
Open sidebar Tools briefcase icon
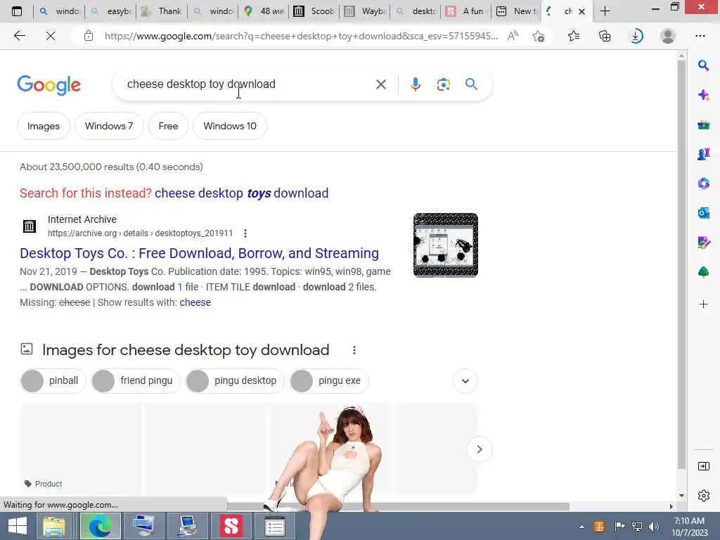pyautogui.click(x=703, y=125)
